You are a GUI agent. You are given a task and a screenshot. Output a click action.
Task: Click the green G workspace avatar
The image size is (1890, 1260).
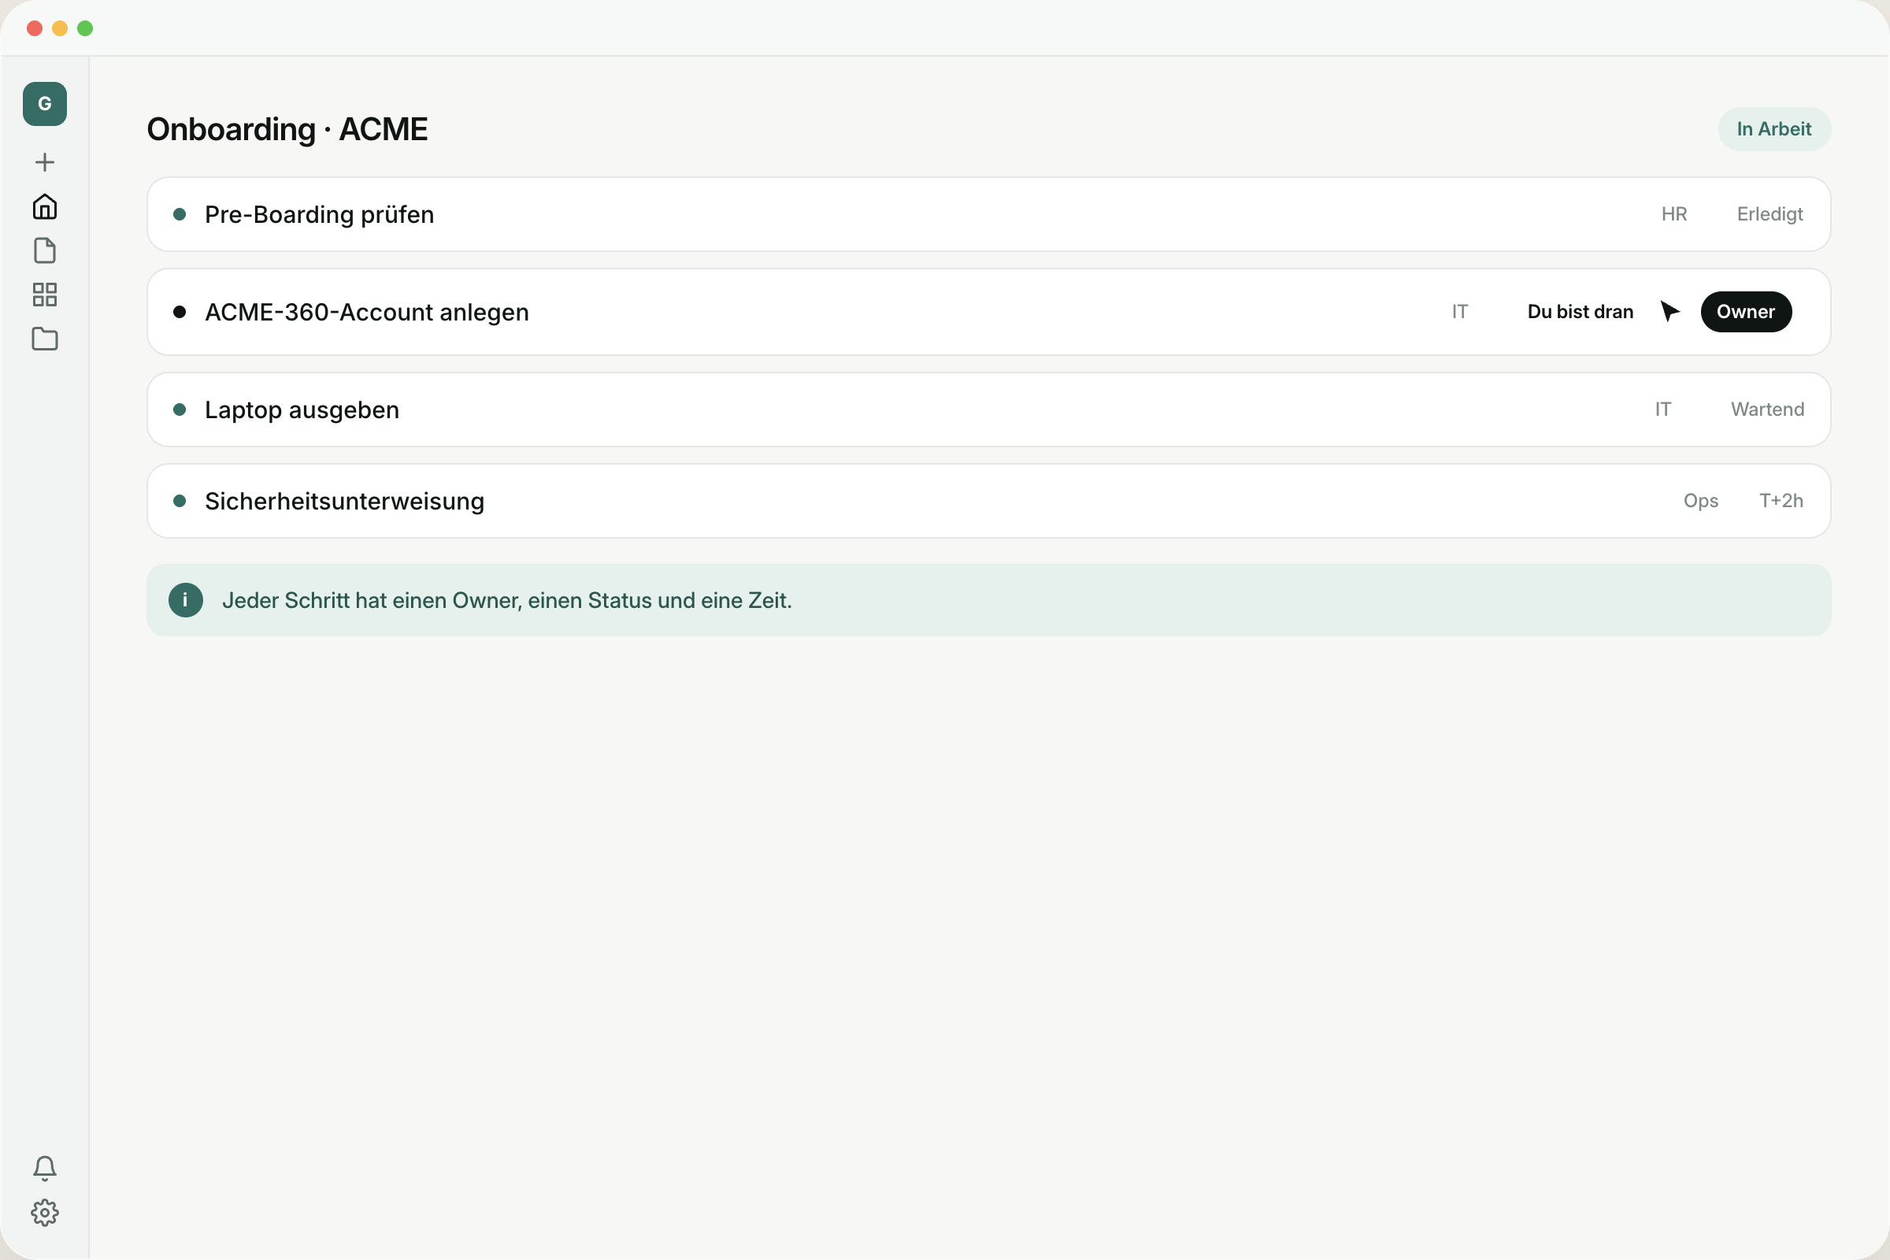(45, 104)
